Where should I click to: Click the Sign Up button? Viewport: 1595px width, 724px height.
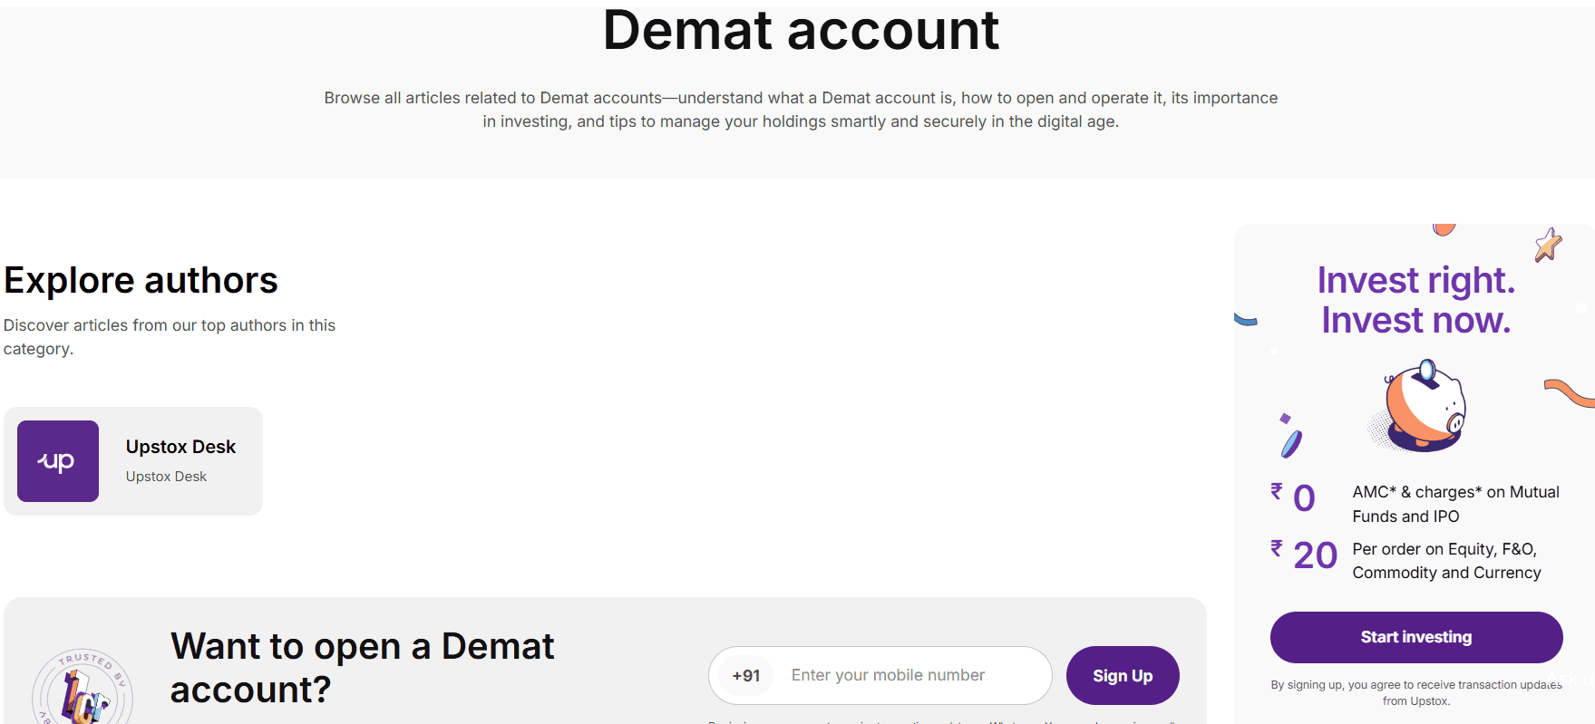click(1123, 675)
